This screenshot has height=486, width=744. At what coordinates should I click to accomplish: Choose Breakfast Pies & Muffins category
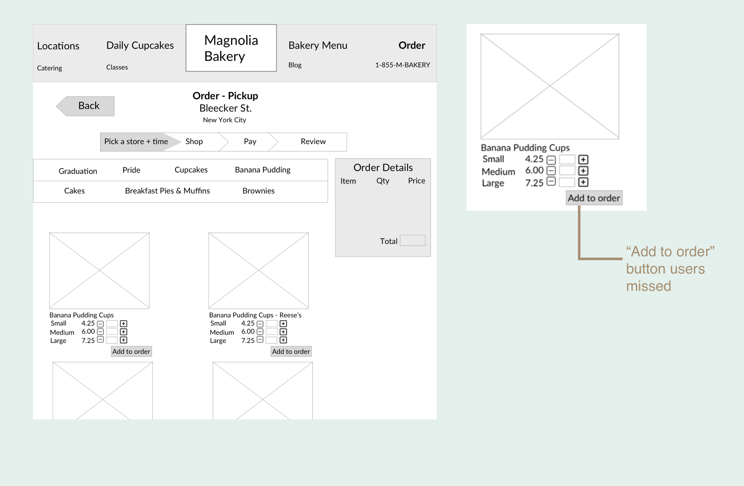(x=167, y=191)
